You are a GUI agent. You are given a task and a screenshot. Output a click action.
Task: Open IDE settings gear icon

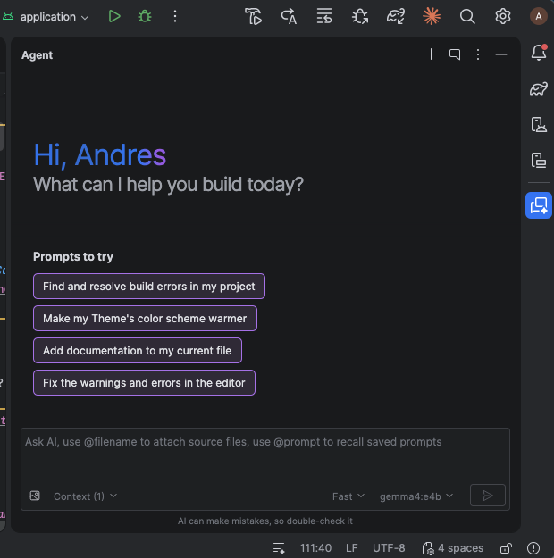point(503,16)
